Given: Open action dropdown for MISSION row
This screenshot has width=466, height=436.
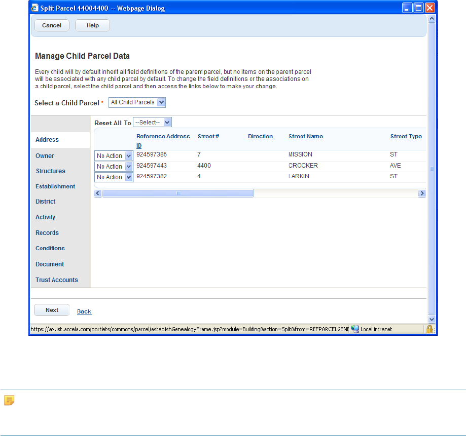Looking at the screenshot, I should point(114,156).
